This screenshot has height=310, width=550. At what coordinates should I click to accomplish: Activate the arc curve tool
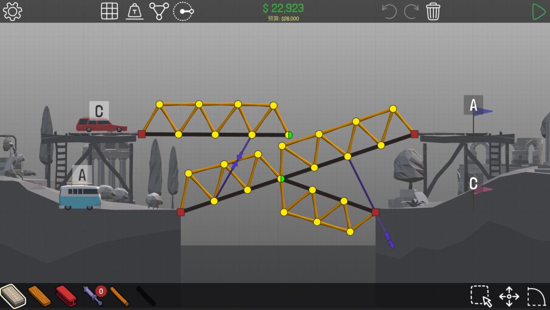pos(536,297)
